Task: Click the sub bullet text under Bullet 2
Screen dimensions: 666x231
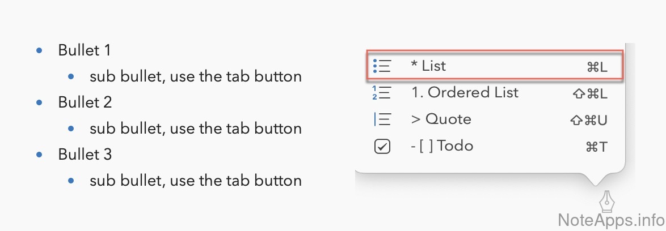Action: tap(195, 129)
